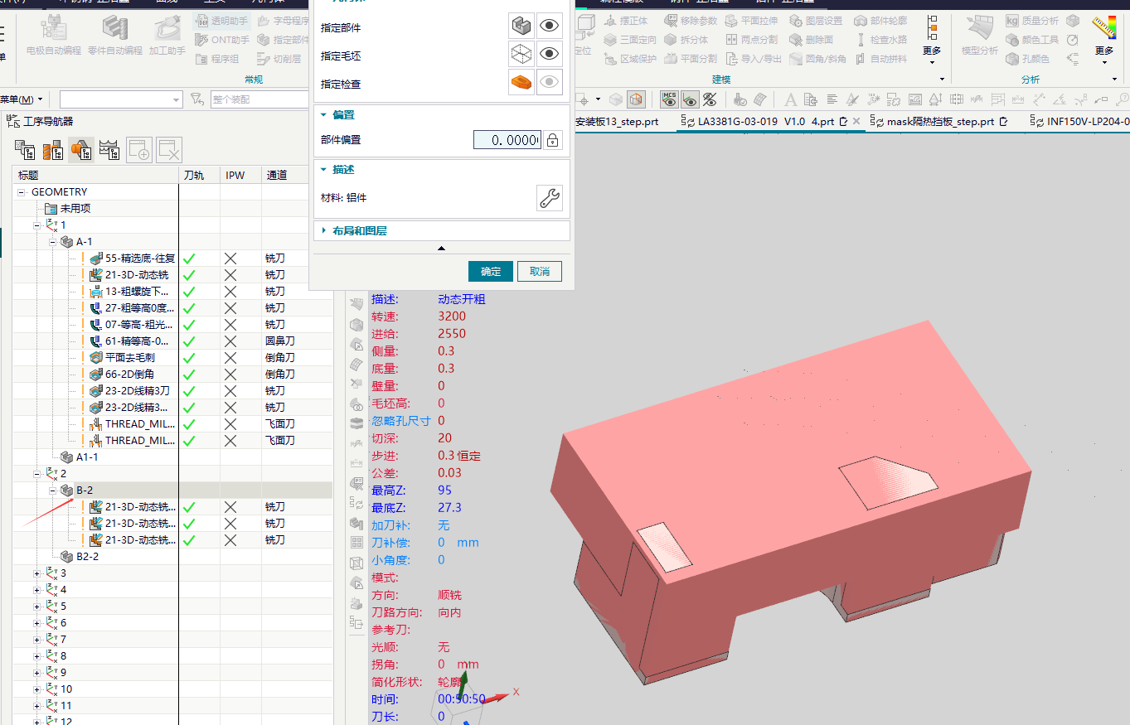Viewport: 1130px width, 725px height.
Task: Switch to 安装板13_step.prt tab
Action: point(616,121)
